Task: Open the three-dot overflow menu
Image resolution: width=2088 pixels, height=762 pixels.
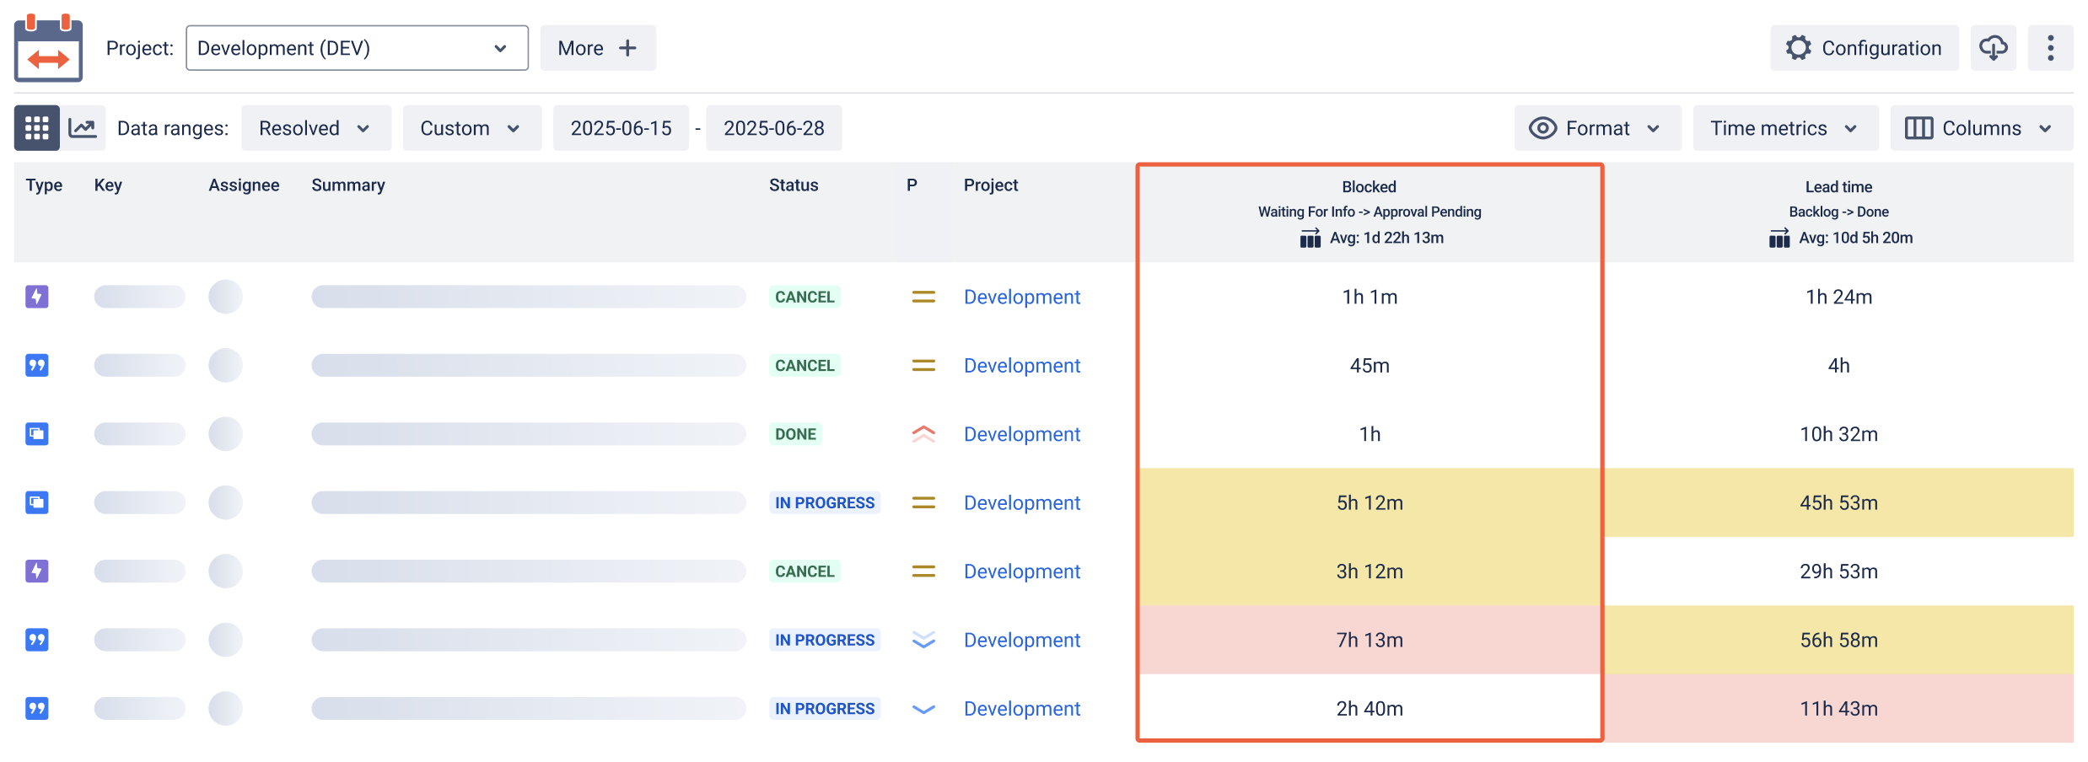Action: 2051,48
